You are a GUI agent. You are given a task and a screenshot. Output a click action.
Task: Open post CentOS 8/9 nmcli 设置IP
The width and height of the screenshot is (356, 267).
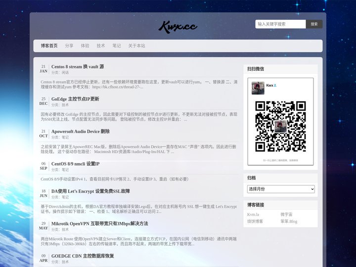(75, 164)
